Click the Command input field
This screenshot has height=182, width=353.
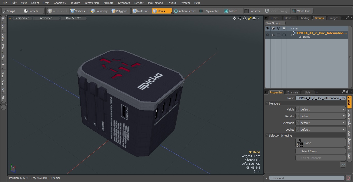pyautogui.click(x=307, y=178)
